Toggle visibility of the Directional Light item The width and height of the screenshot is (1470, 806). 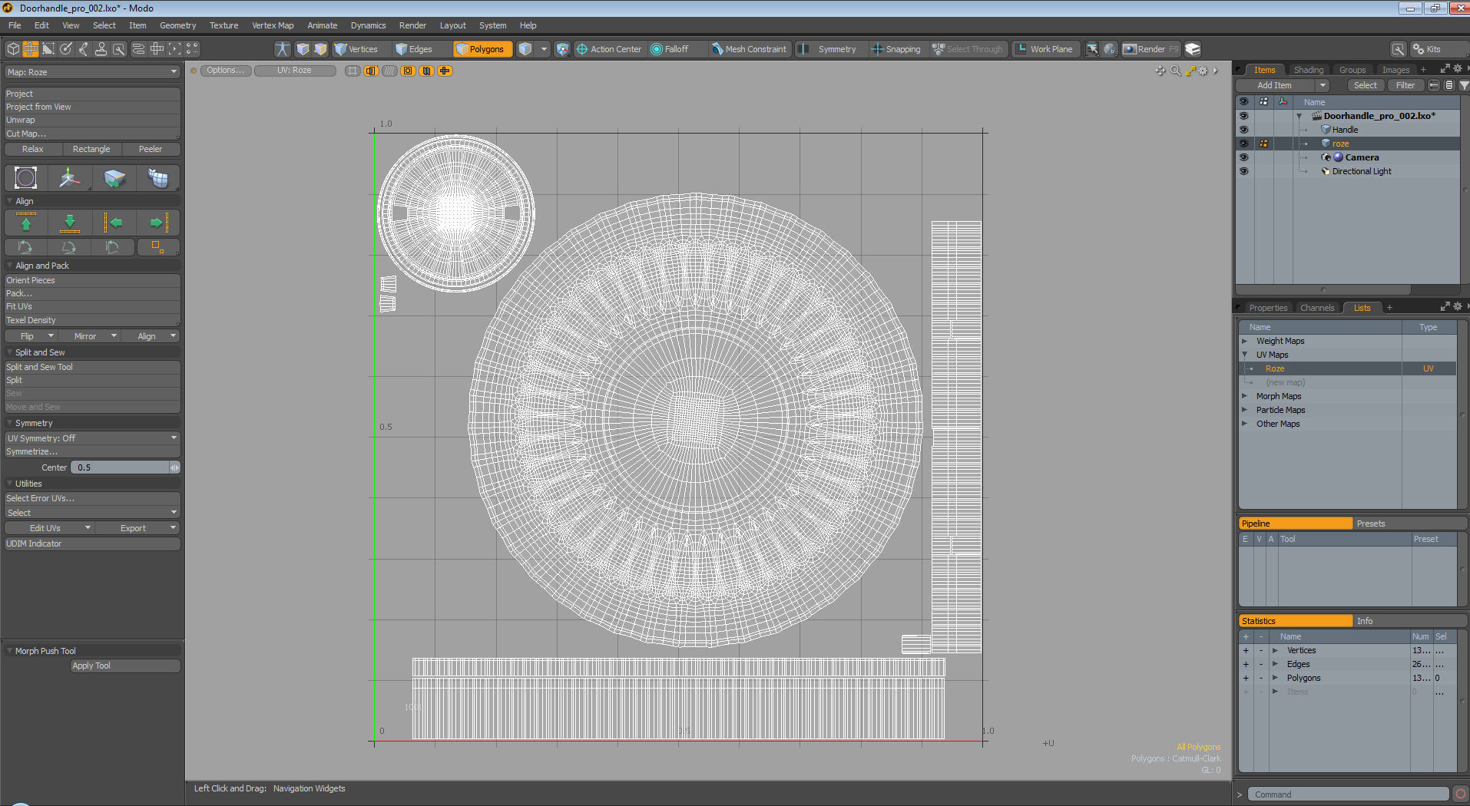point(1243,171)
